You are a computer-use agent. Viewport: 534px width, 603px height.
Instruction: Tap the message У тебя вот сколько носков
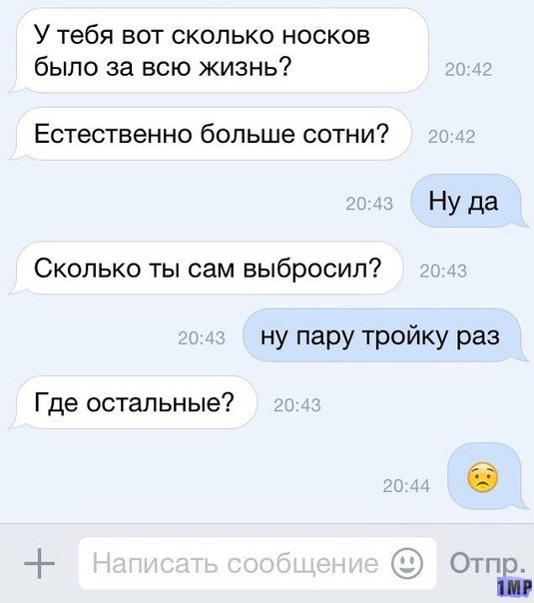click(220, 50)
